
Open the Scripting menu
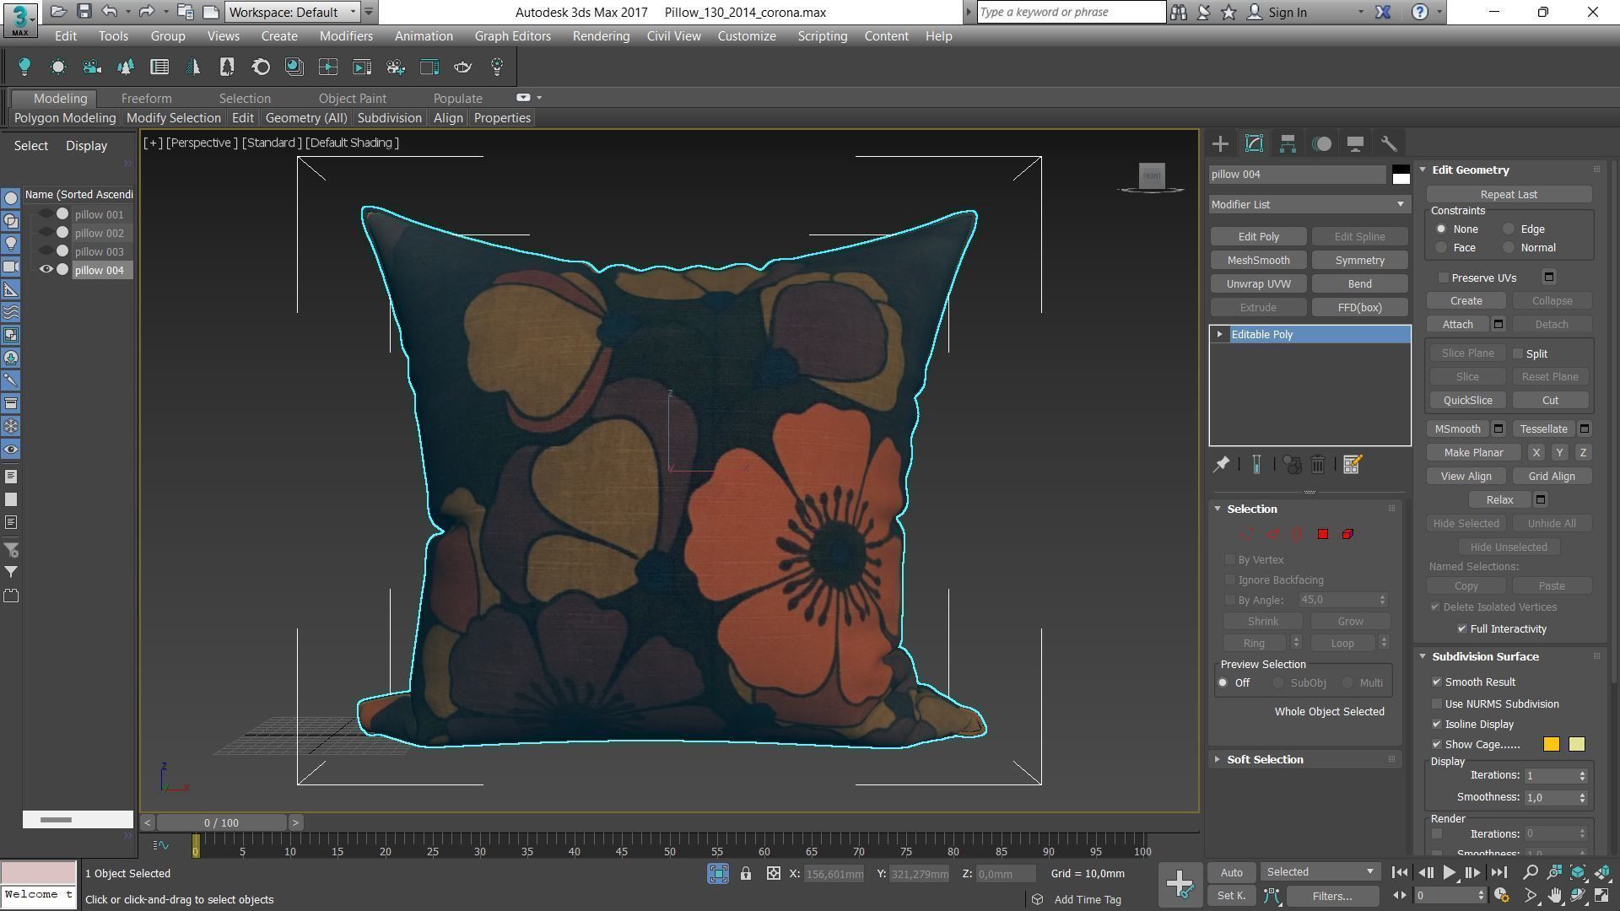[x=822, y=36]
